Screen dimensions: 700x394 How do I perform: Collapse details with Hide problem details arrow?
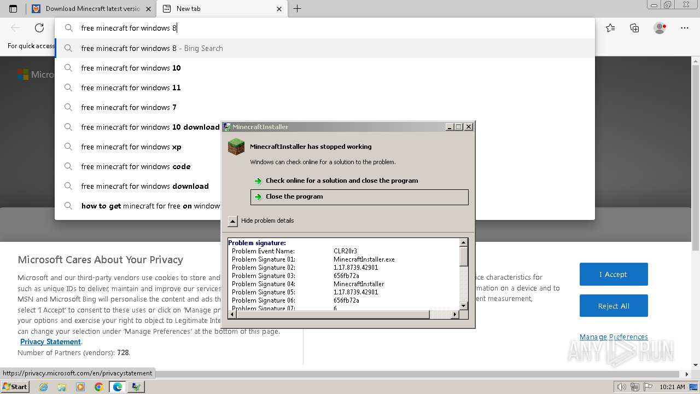pos(233,221)
